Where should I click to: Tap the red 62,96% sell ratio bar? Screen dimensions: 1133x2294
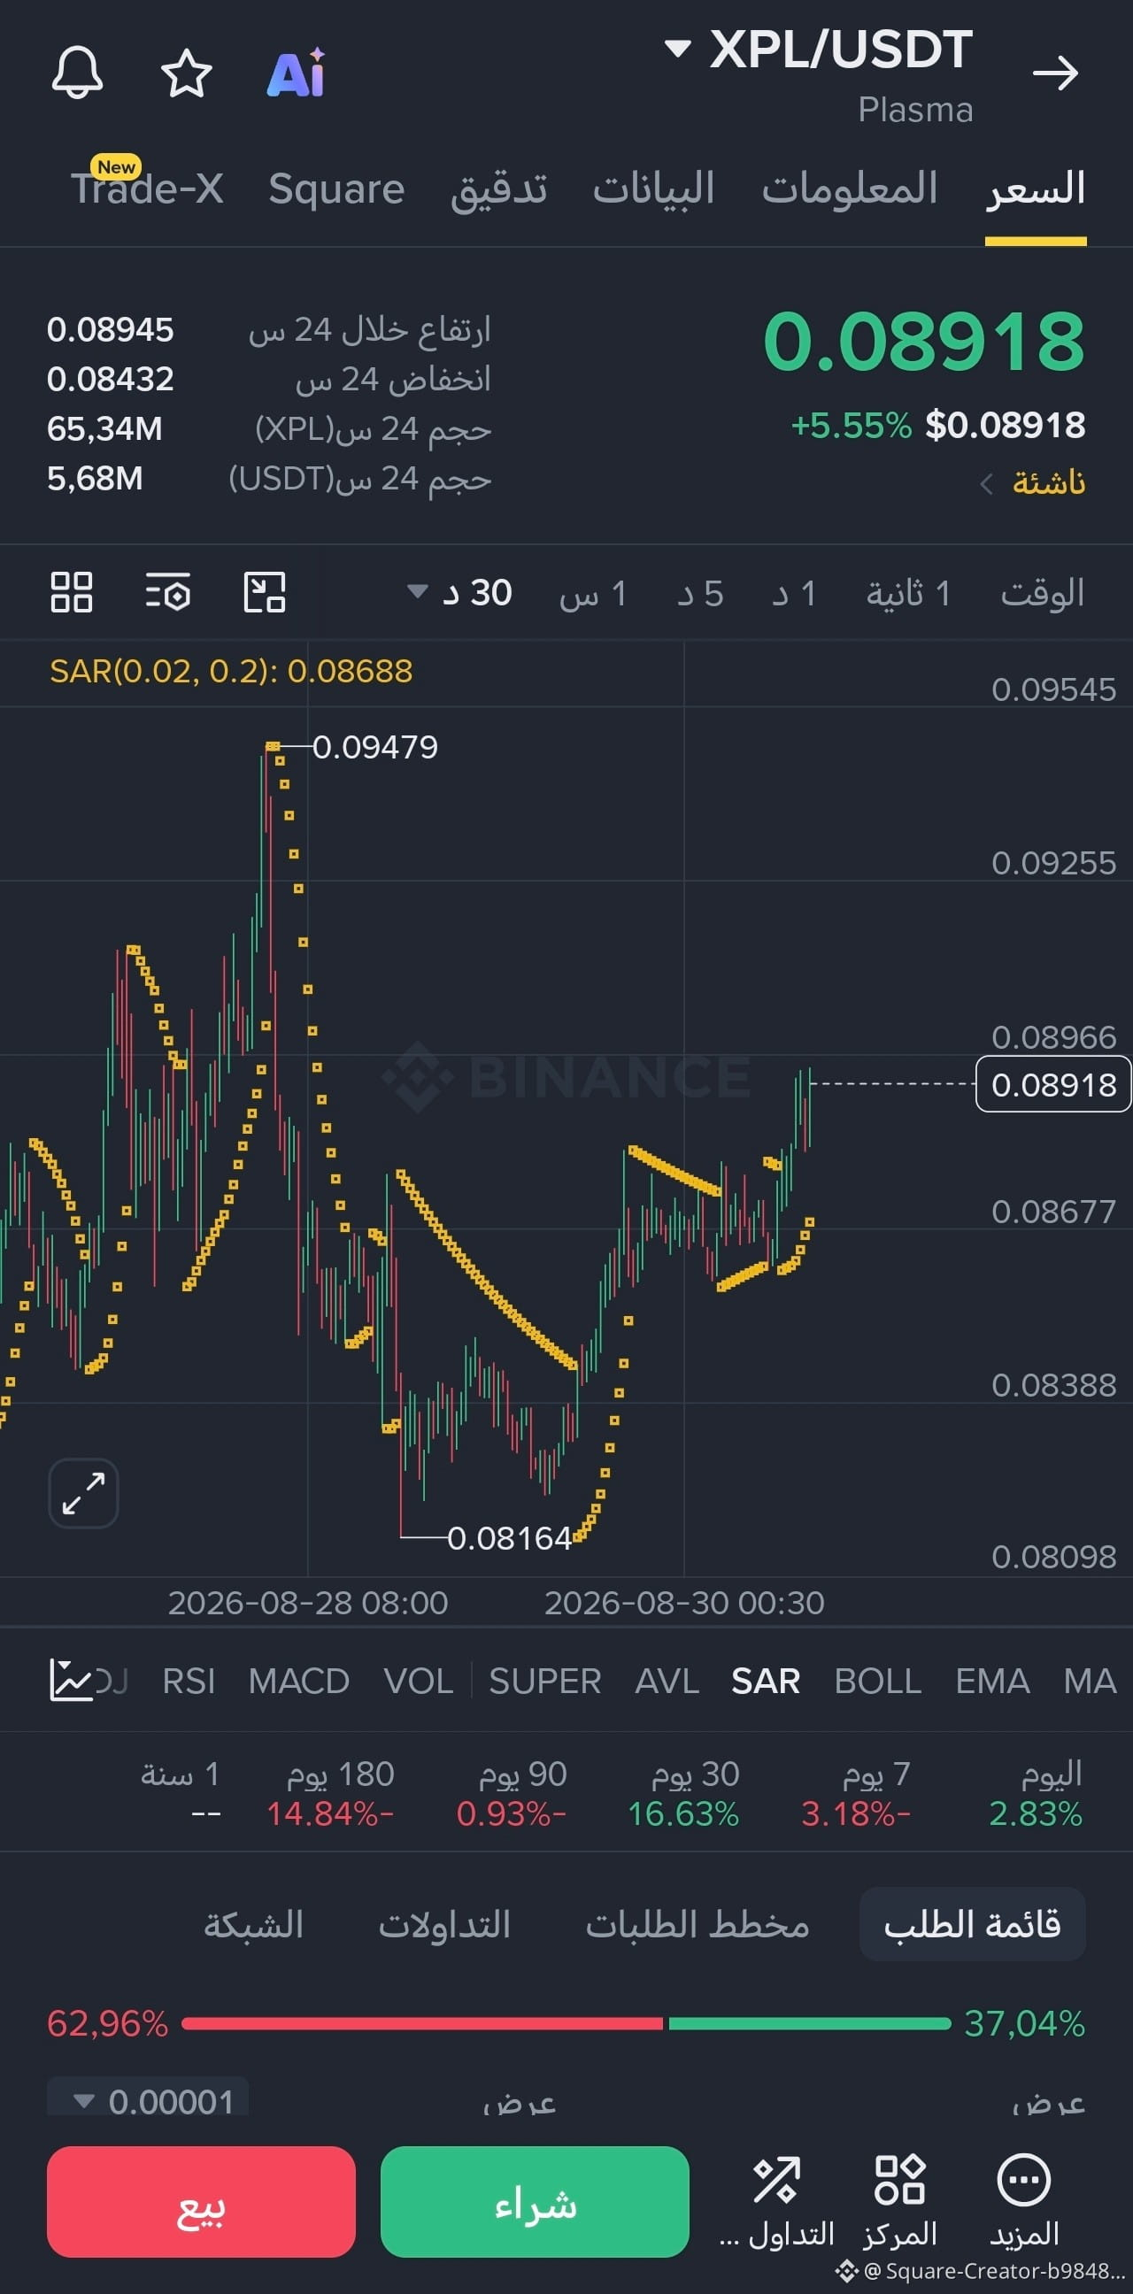(422, 2023)
